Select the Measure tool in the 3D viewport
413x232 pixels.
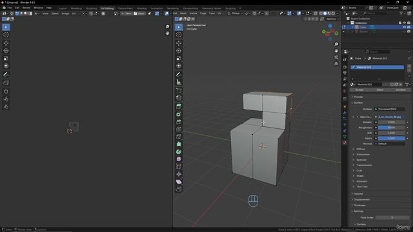(179, 82)
